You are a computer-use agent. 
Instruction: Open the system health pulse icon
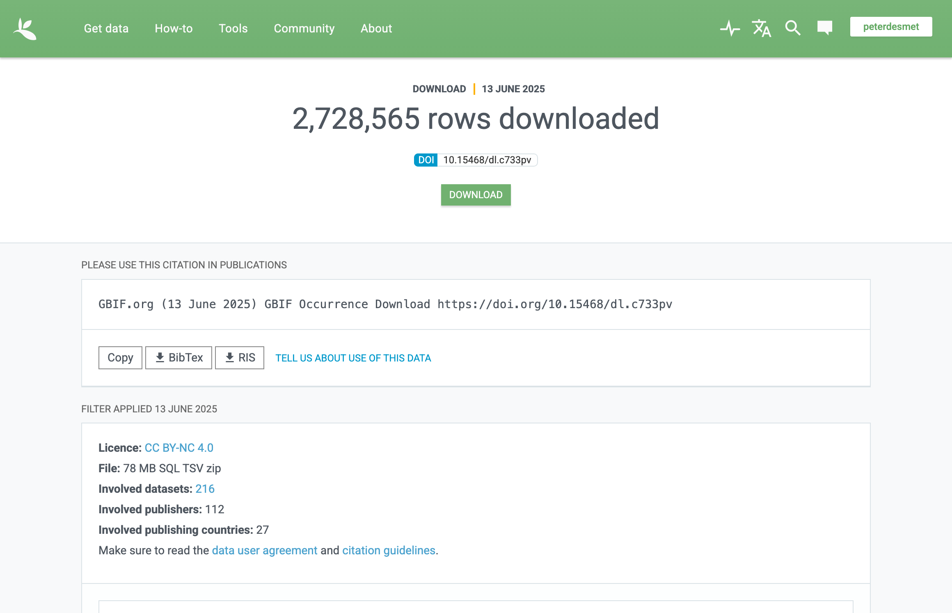click(730, 28)
